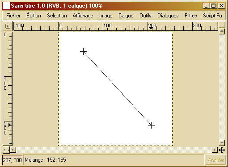
Task: Open the Script-Fu menu
Action: 212,16
